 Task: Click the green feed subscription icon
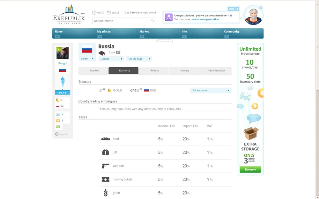(x=58, y=127)
